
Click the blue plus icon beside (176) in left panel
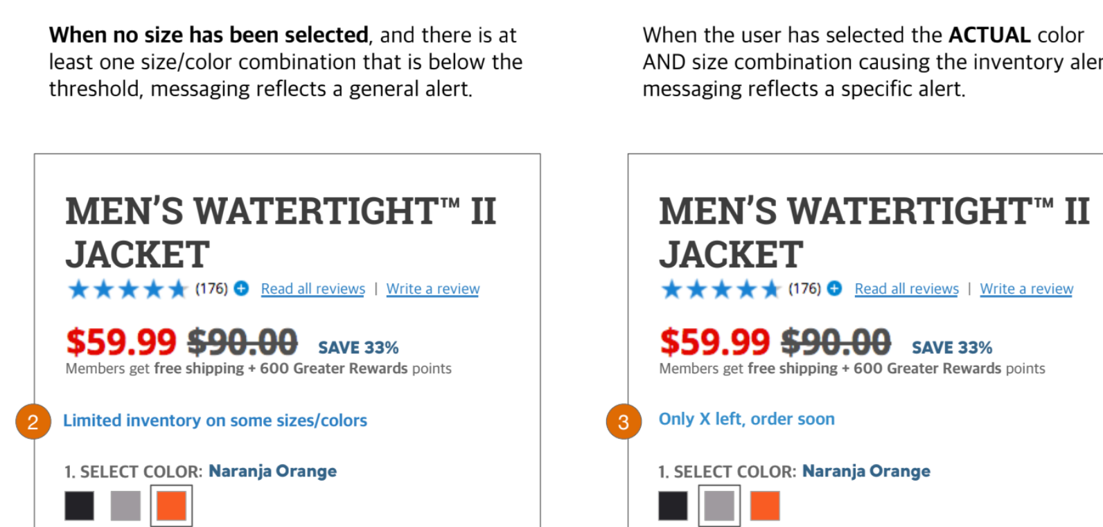pos(241,288)
